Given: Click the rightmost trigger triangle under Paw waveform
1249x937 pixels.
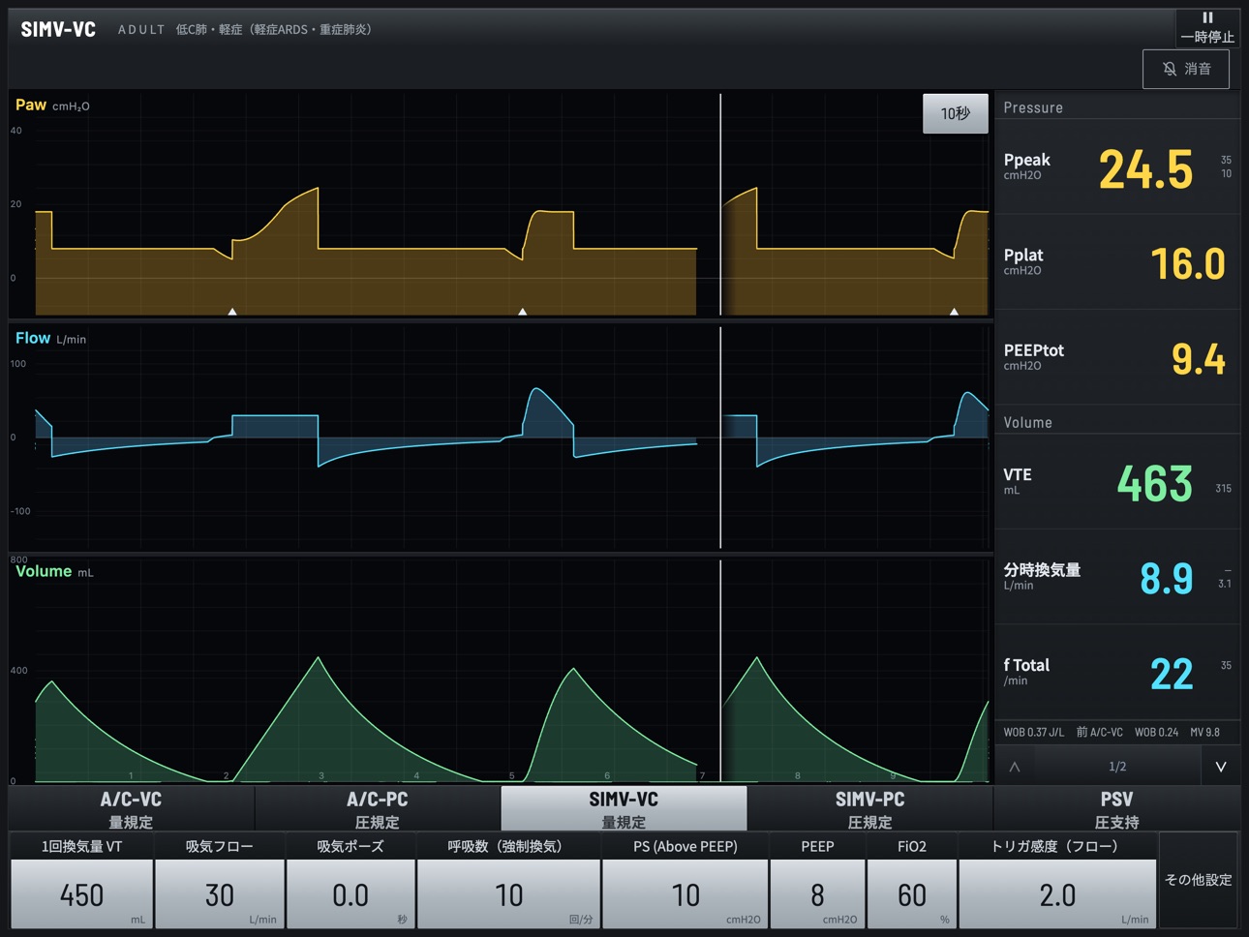Looking at the screenshot, I should [954, 312].
